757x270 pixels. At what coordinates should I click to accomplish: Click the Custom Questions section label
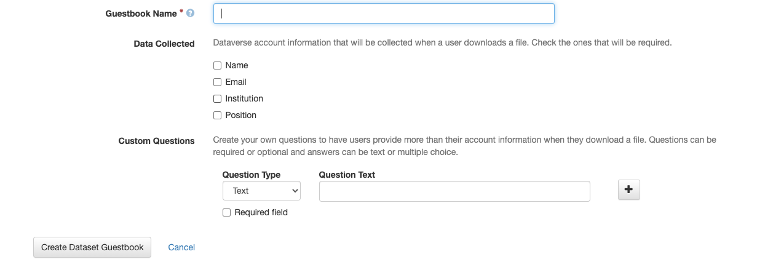[156, 141]
